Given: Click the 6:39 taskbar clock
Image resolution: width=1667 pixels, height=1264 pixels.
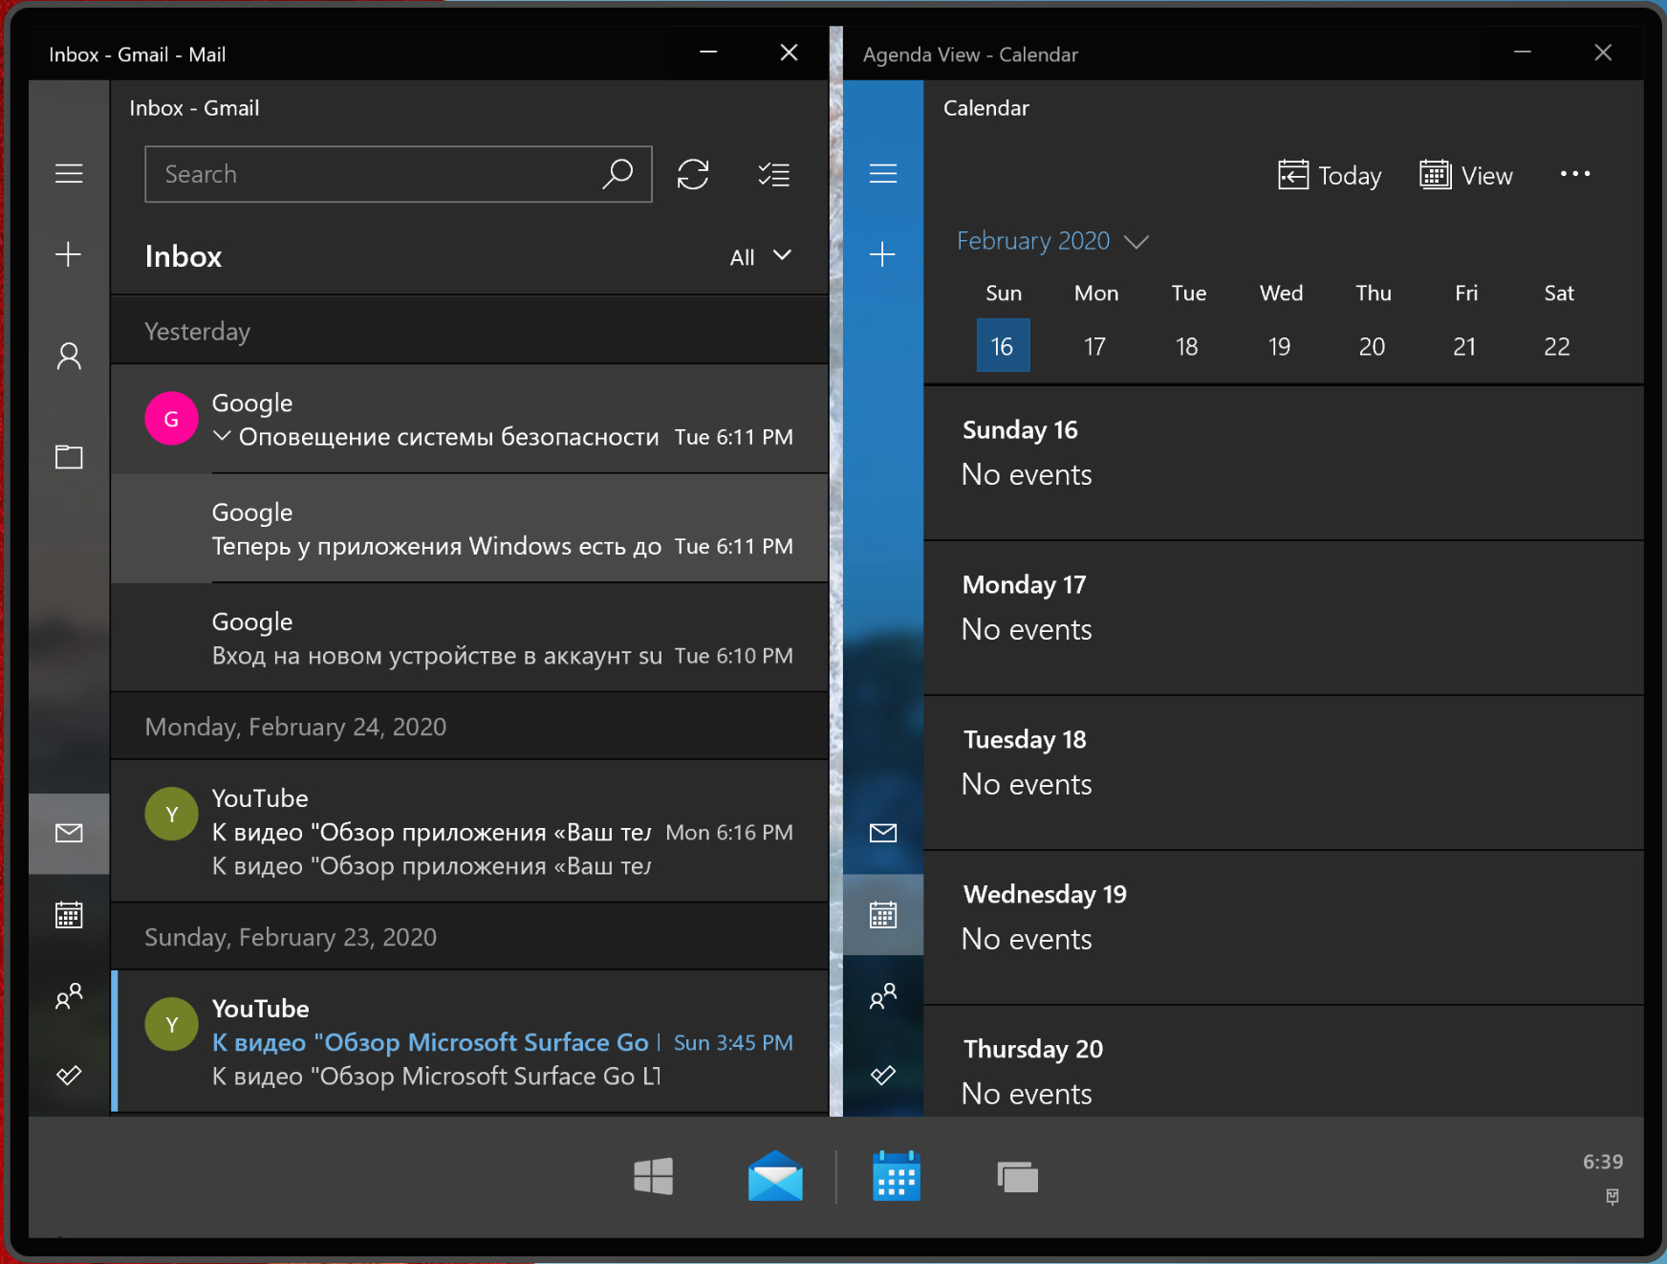Looking at the screenshot, I should 1603,1162.
